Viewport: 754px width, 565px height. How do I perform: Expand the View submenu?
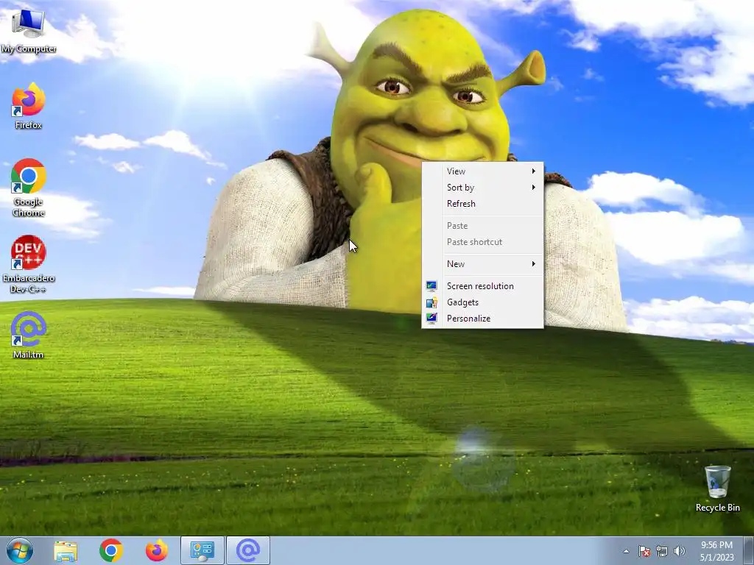(x=482, y=171)
